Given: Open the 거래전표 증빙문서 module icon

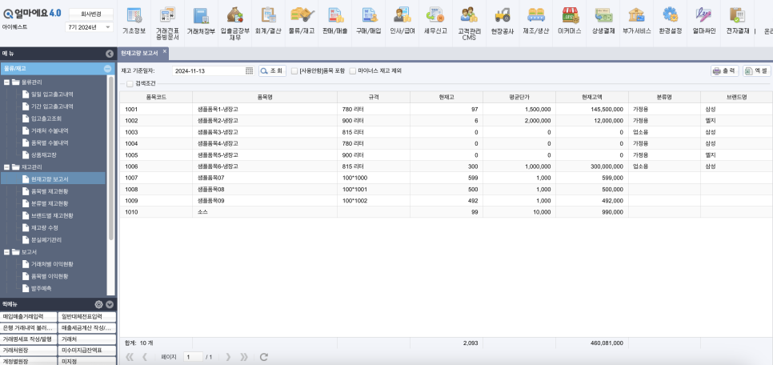Looking at the screenshot, I should tap(167, 22).
